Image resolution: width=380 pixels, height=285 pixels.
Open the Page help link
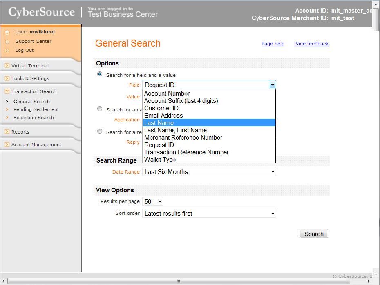tap(273, 44)
